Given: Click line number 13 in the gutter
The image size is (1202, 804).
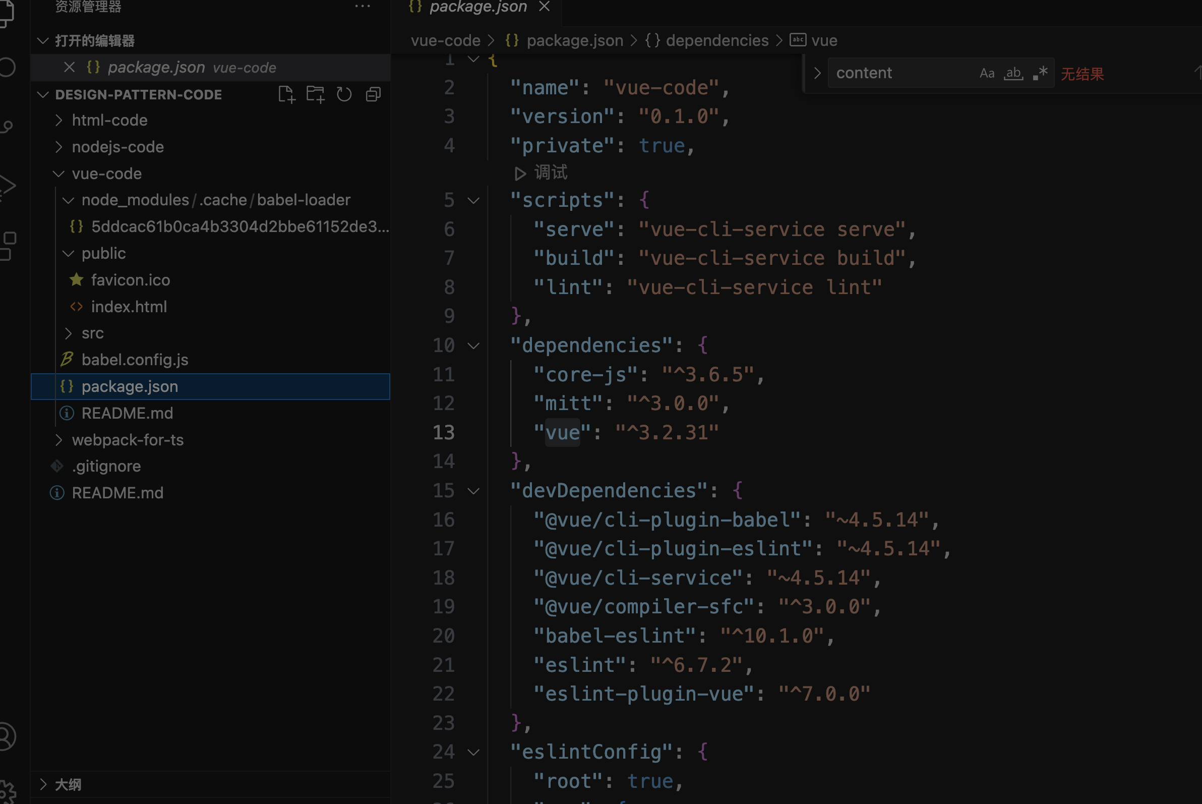Looking at the screenshot, I should [x=444, y=433].
